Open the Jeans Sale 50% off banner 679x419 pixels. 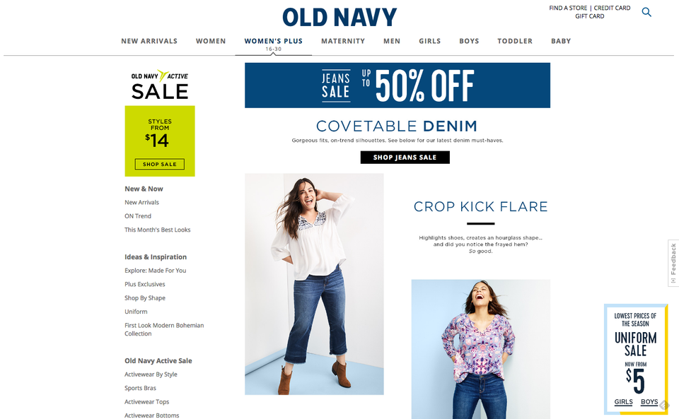point(397,85)
